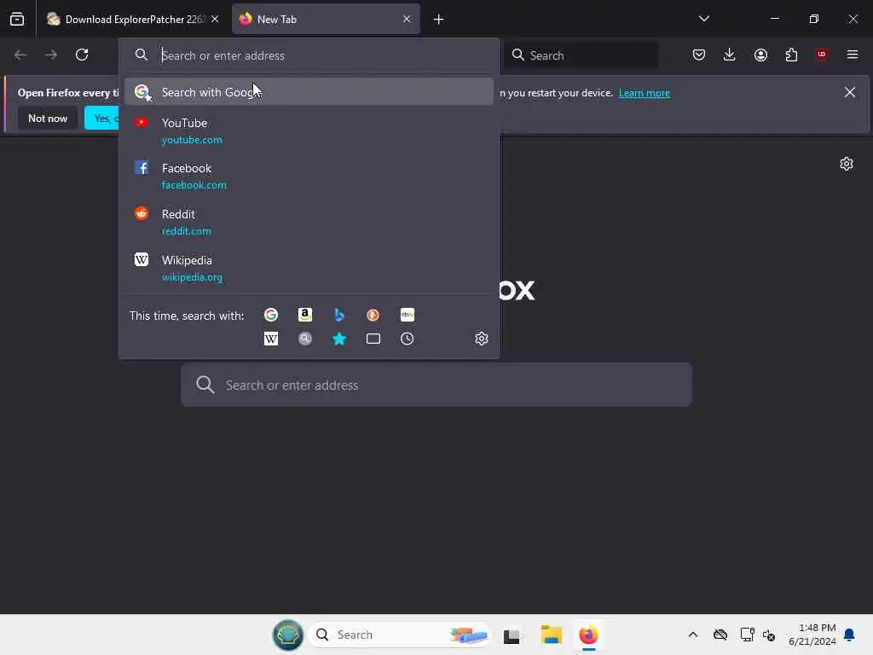Open the Extensions menu
Screen dimensions: 873x655
[791, 55]
